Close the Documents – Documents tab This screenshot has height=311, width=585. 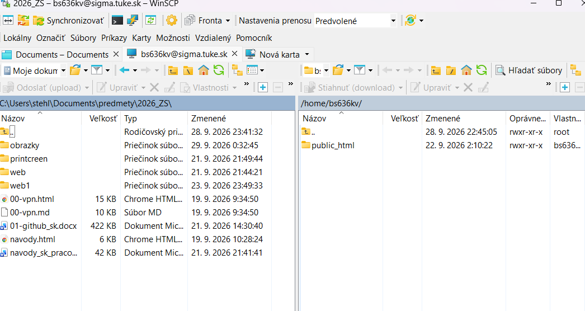coord(116,54)
